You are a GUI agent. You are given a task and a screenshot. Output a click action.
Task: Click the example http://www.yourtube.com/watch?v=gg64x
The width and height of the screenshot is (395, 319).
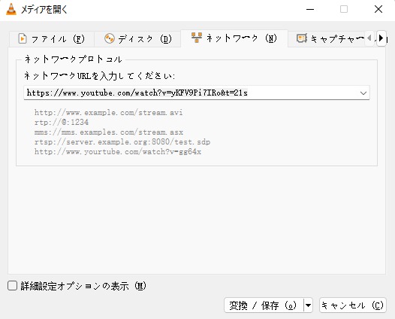click(x=118, y=152)
